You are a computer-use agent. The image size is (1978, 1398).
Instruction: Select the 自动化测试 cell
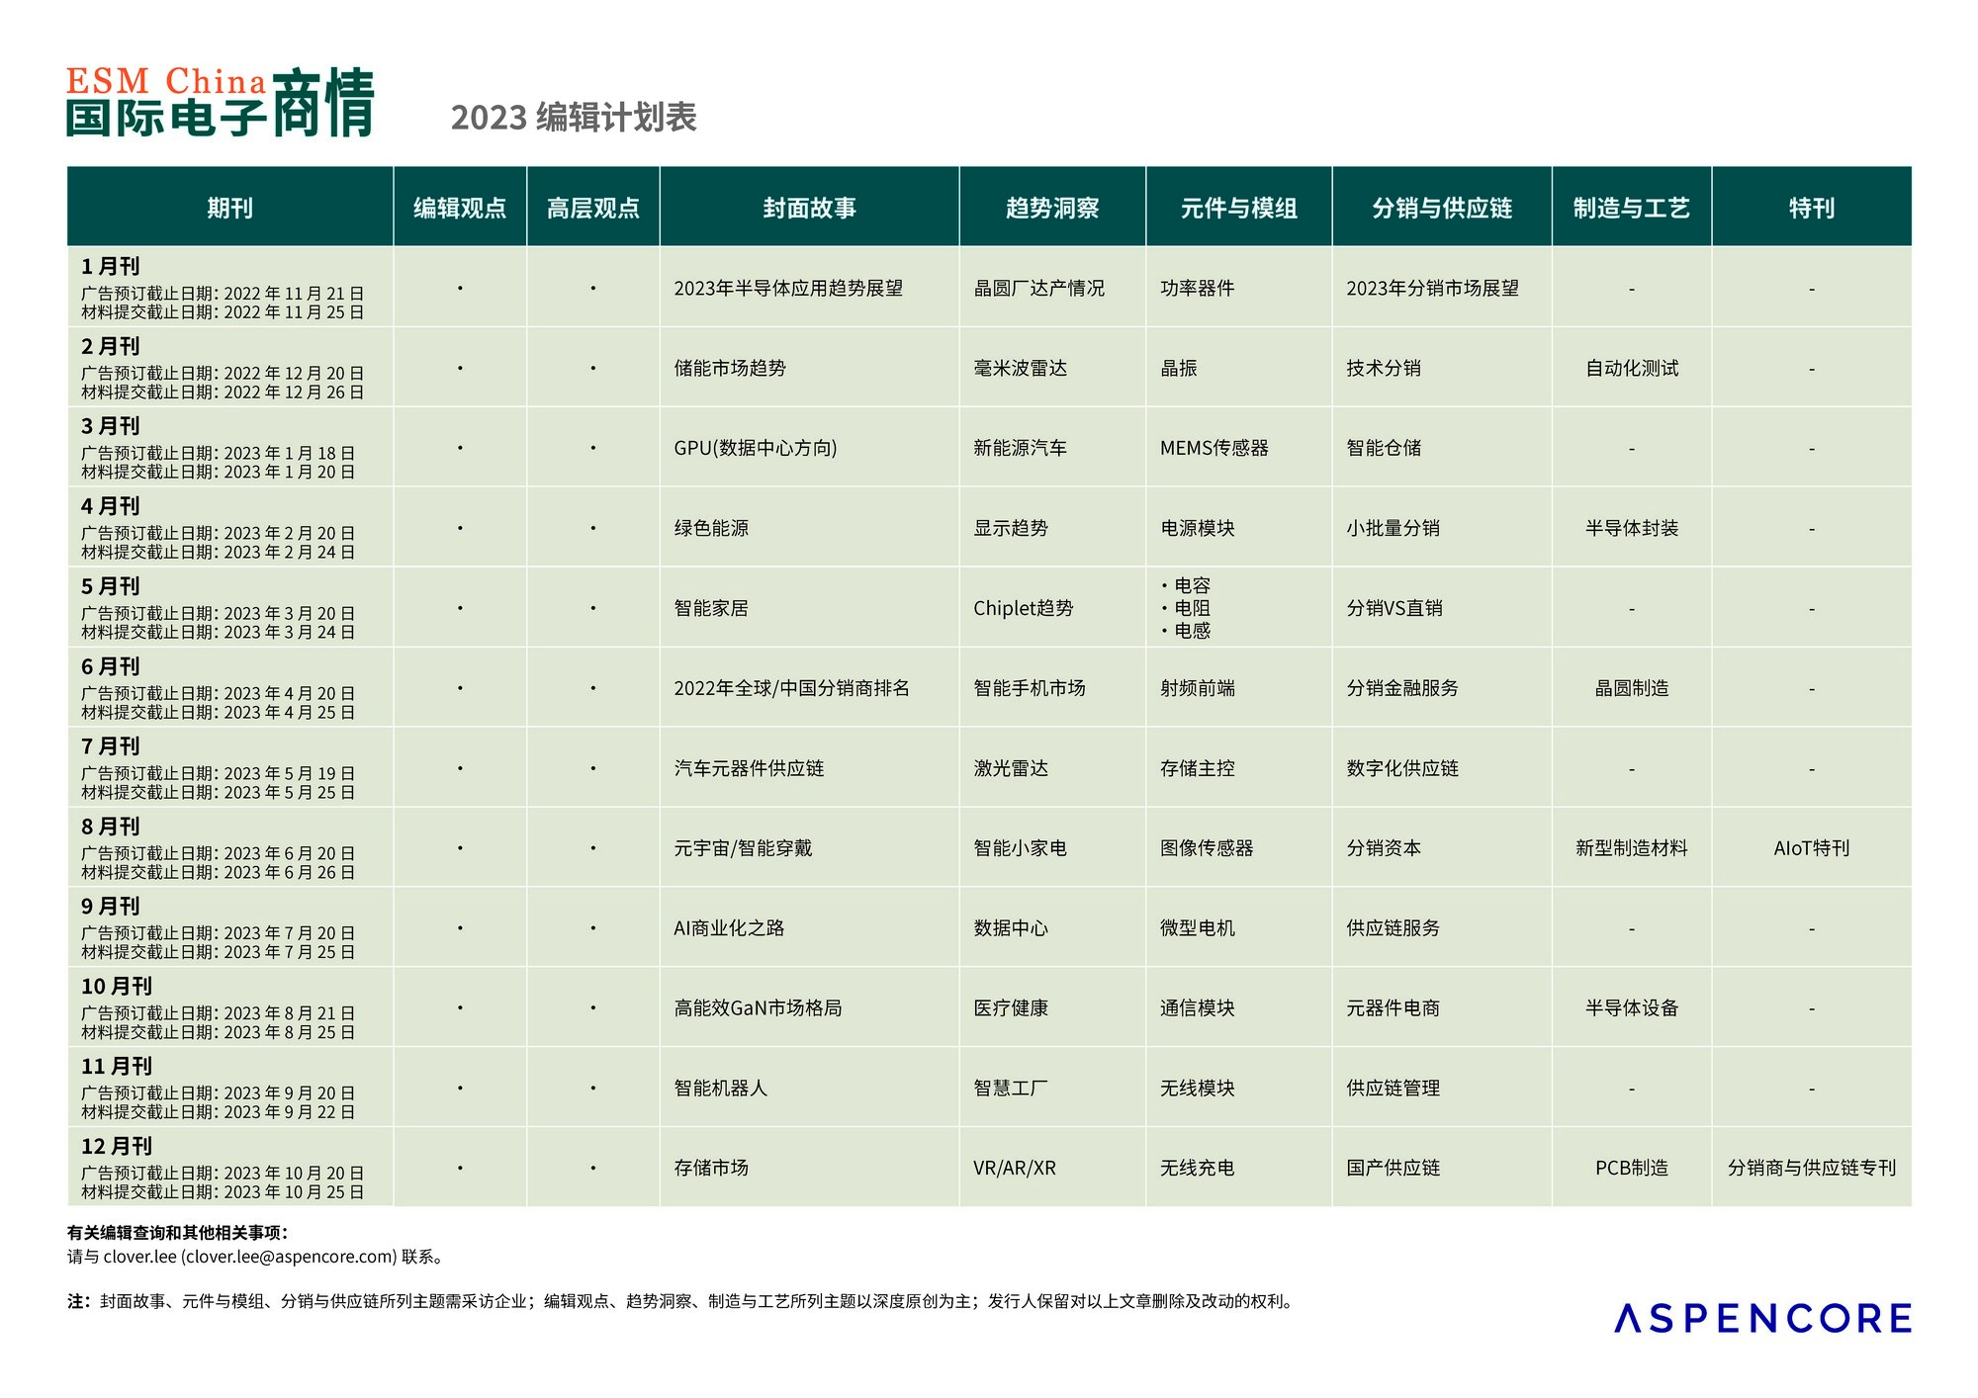click(1632, 368)
